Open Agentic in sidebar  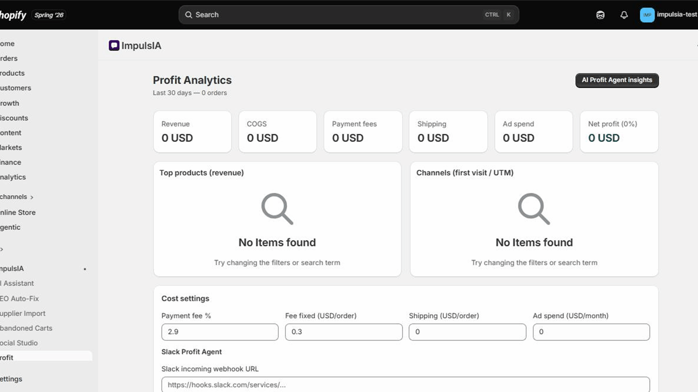10,227
